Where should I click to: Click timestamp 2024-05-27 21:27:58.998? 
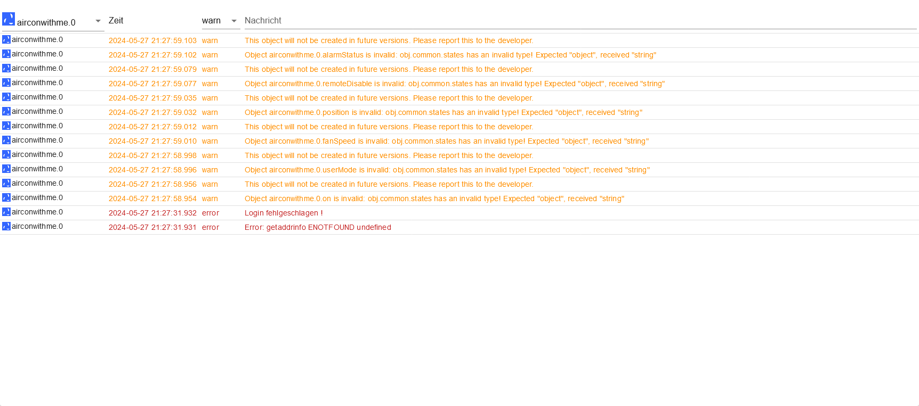click(x=152, y=155)
